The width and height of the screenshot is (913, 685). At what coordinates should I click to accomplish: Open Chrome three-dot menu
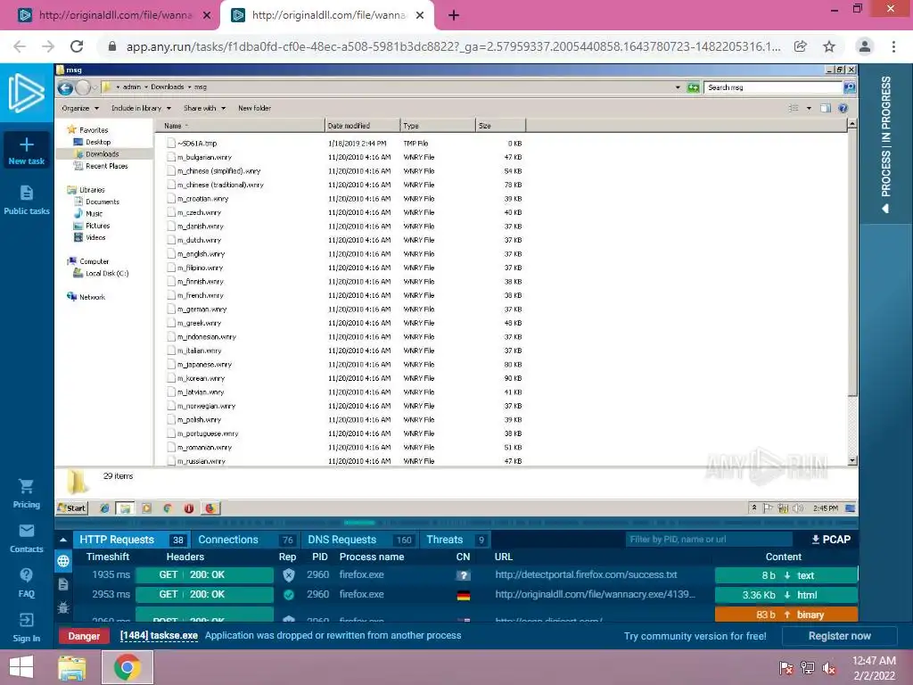point(893,46)
